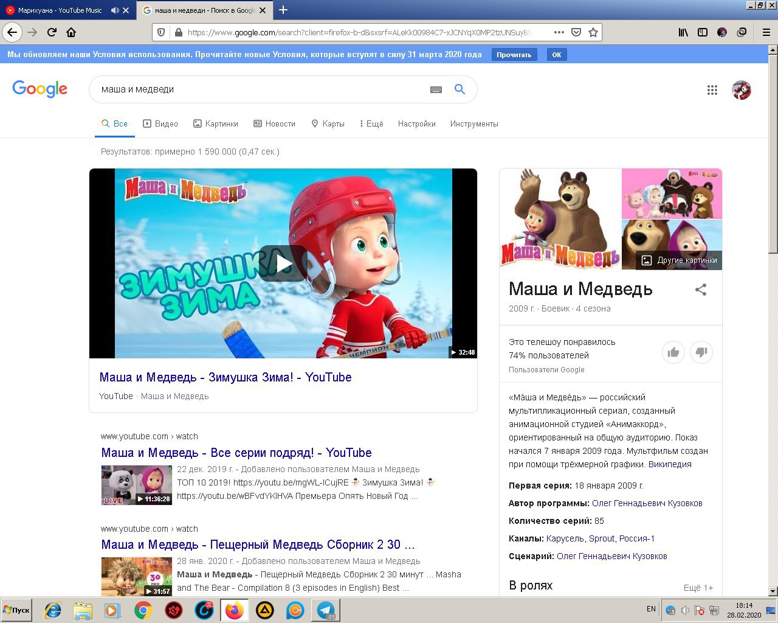
Task: Open a new tab with plus button
Action: point(283,10)
